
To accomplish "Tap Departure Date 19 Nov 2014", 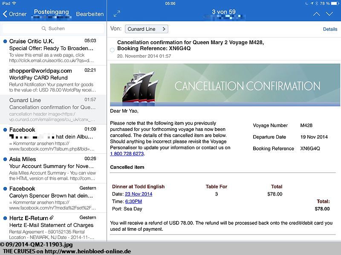I will 314,137.
